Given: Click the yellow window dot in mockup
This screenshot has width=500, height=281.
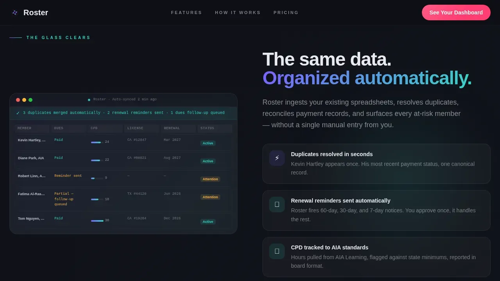Looking at the screenshot, I should click(24, 100).
